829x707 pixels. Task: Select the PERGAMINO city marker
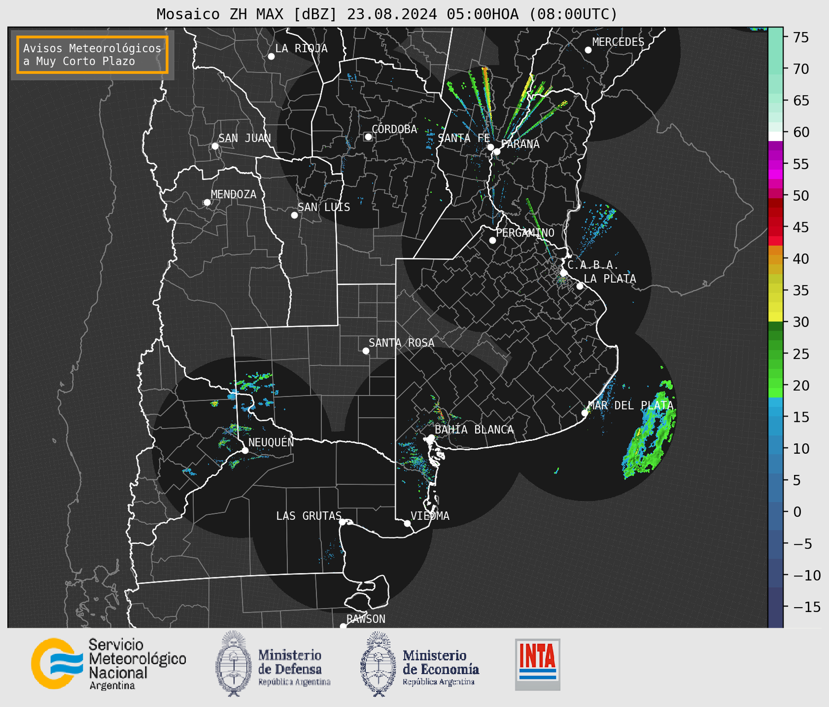pyautogui.click(x=492, y=240)
